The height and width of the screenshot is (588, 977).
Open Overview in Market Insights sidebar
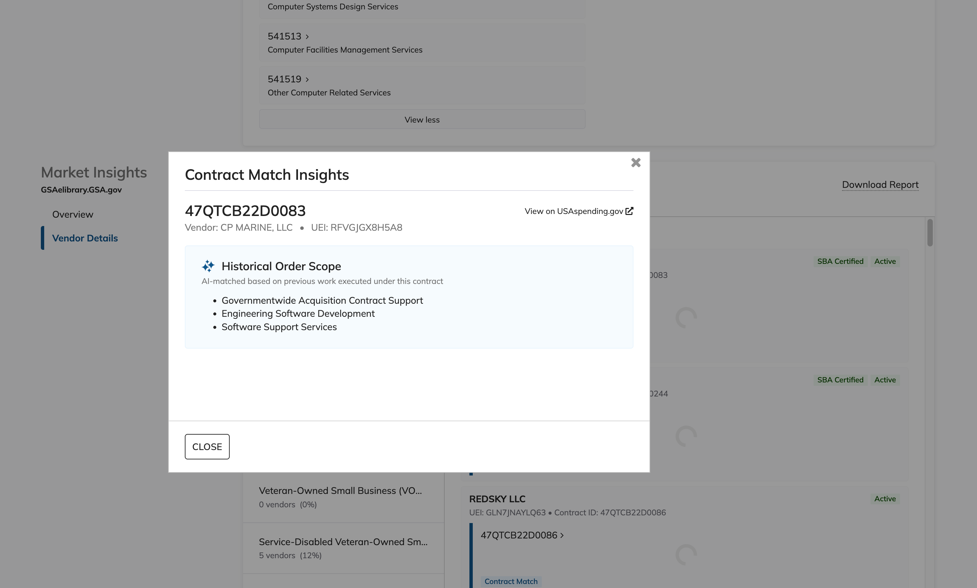coord(73,214)
